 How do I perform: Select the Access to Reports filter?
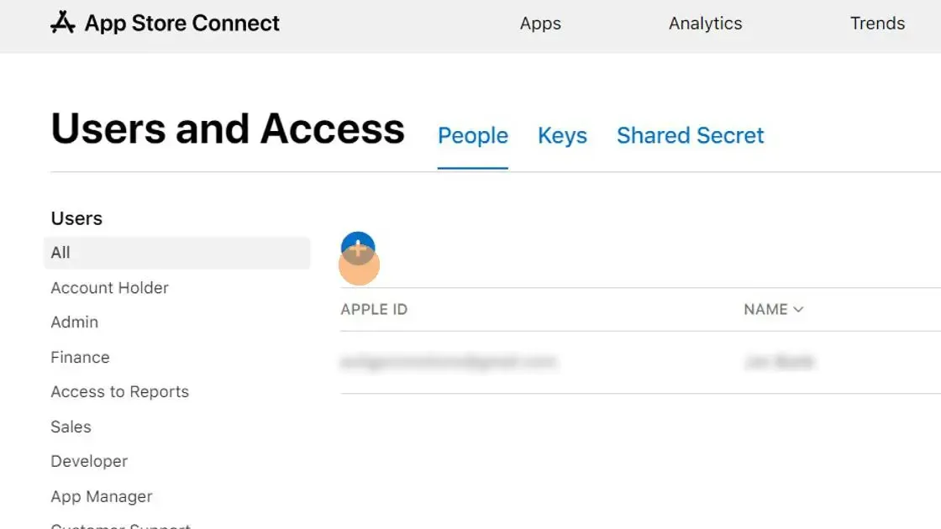coord(119,391)
